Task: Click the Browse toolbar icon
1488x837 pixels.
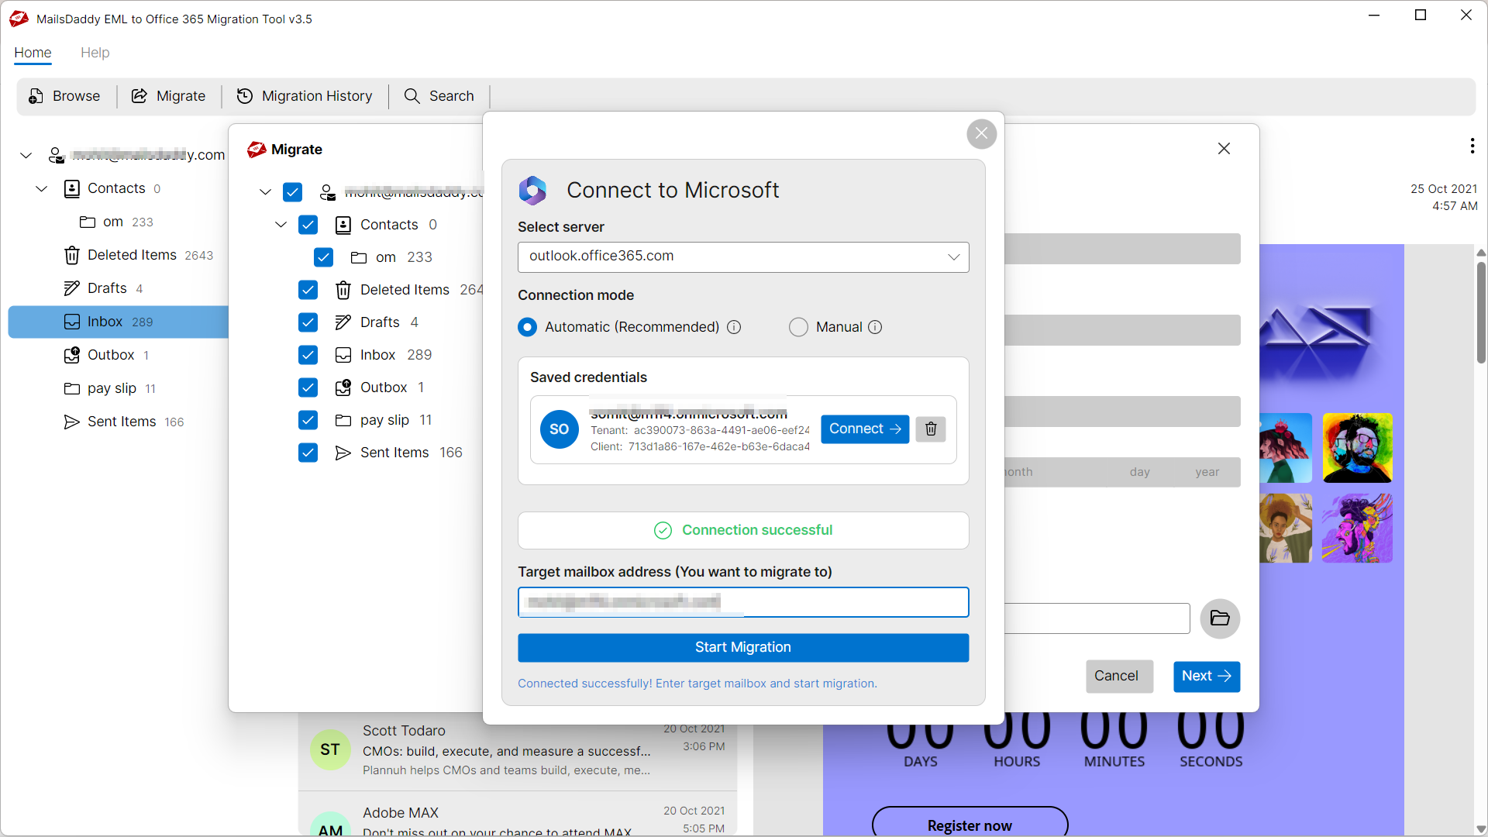Action: click(x=36, y=96)
